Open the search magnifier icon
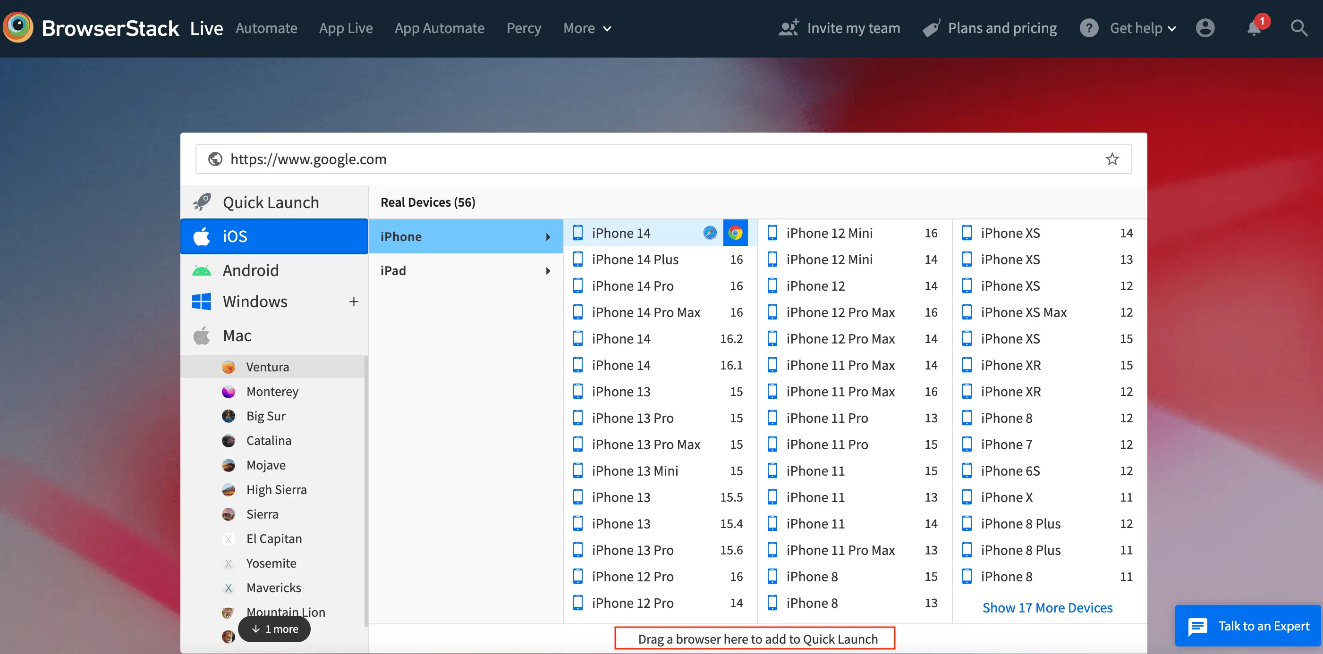This screenshot has width=1323, height=654. click(x=1299, y=28)
